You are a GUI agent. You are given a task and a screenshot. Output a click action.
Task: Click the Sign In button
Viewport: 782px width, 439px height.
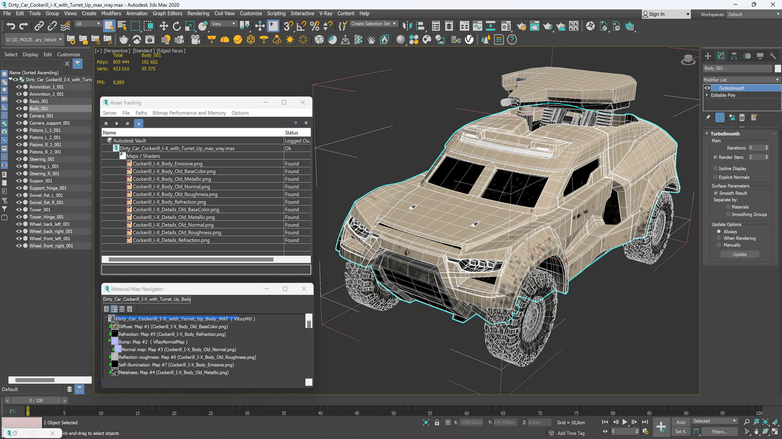pos(666,14)
